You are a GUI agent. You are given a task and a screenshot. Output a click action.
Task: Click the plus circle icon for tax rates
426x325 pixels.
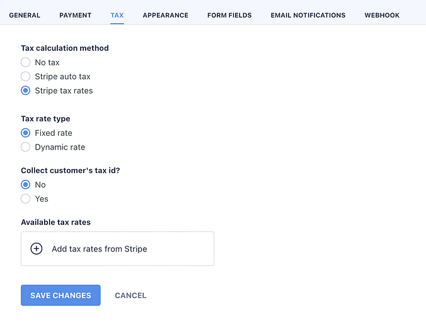(37, 249)
